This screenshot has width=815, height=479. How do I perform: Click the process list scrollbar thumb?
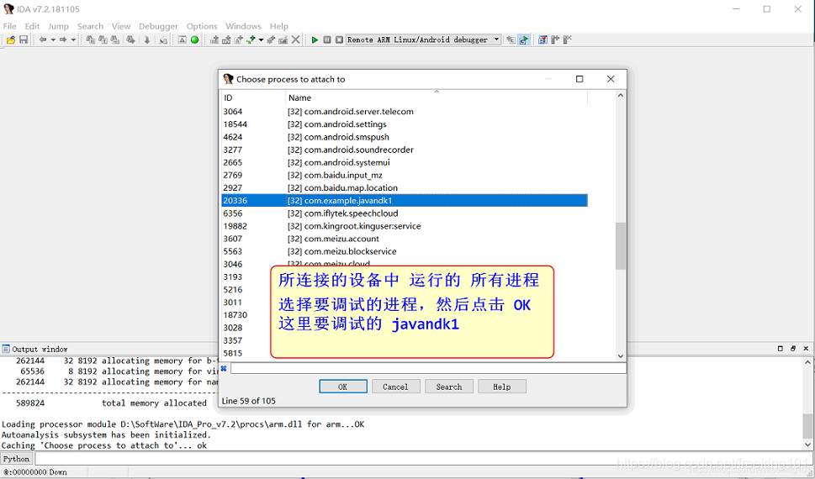(x=620, y=245)
